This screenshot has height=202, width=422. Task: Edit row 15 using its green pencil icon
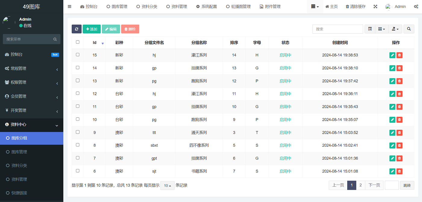(x=392, y=55)
